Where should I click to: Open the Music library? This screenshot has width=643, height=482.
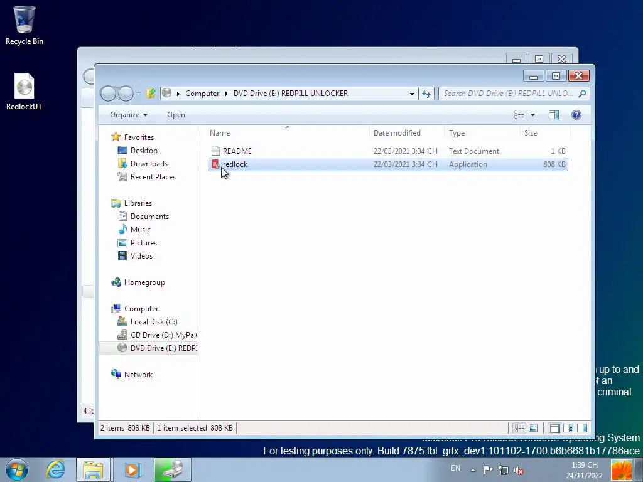140,230
